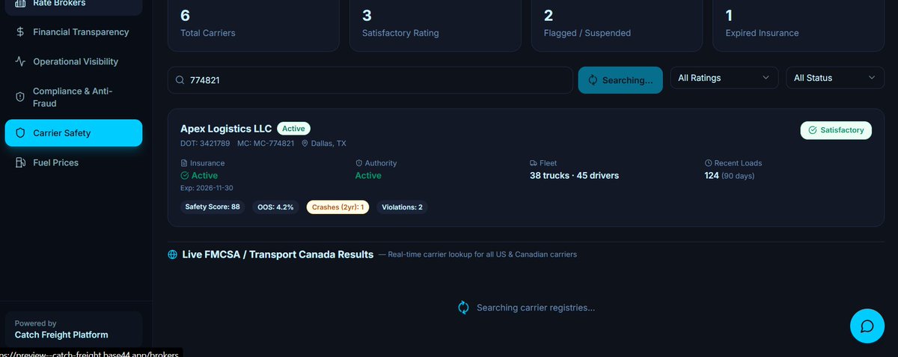The image size is (898, 357).
Task: Open the Flagged / Suspended stat card
Action: coord(617,25)
